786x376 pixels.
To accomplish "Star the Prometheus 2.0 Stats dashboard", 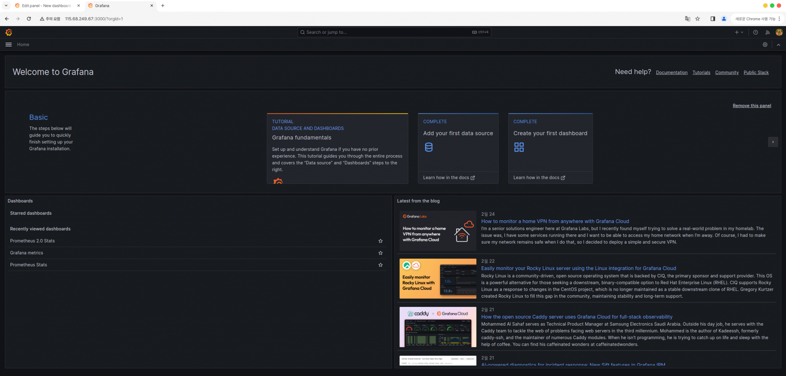I will (x=380, y=241).
